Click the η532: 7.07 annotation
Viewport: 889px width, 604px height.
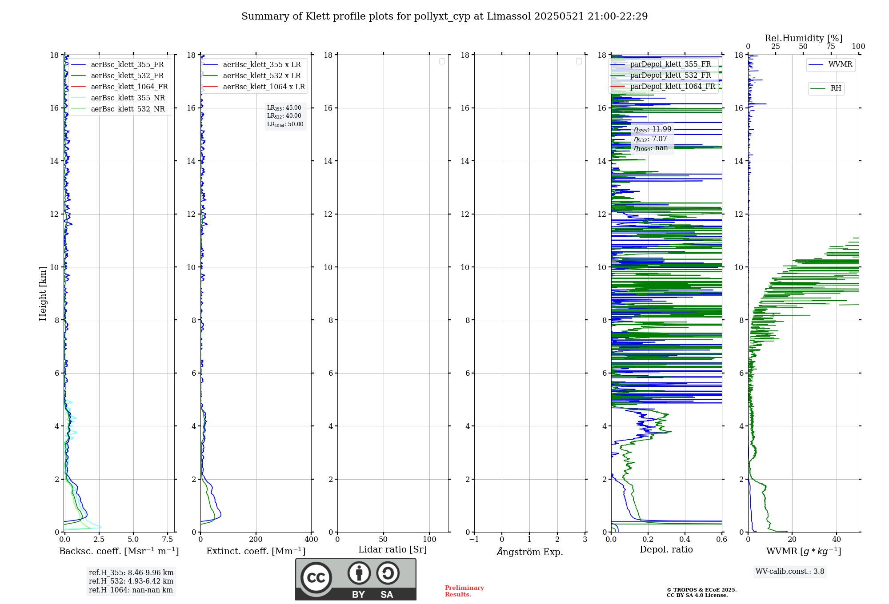pos(650,139)
